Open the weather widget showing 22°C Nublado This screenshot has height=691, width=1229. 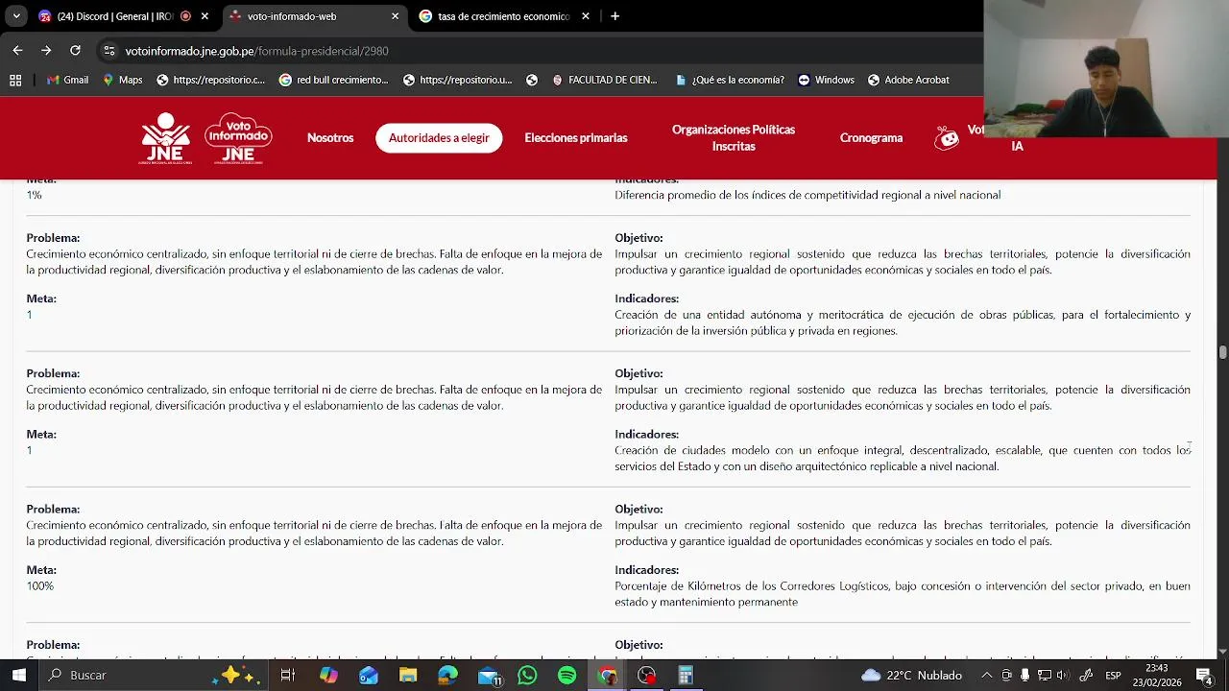pos(912,676)
